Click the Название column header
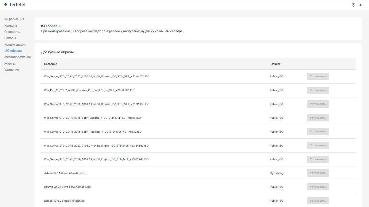The image size is (369, 207). pos(51,64)
